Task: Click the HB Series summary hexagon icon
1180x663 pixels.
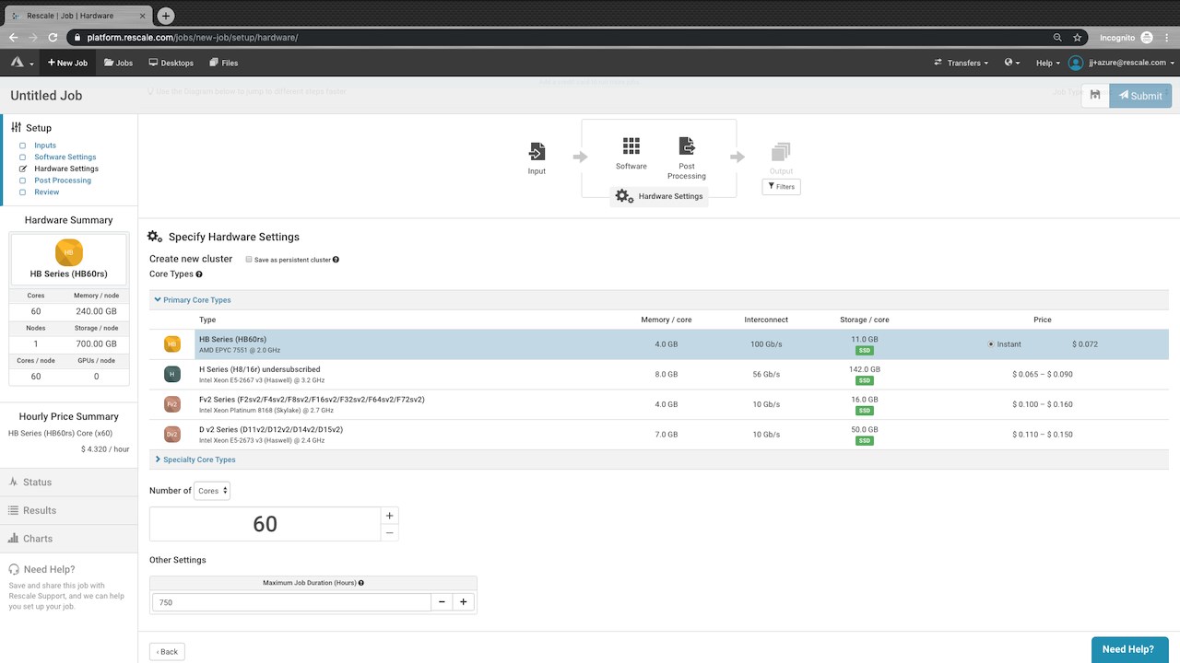Action: tap(69, 251)
